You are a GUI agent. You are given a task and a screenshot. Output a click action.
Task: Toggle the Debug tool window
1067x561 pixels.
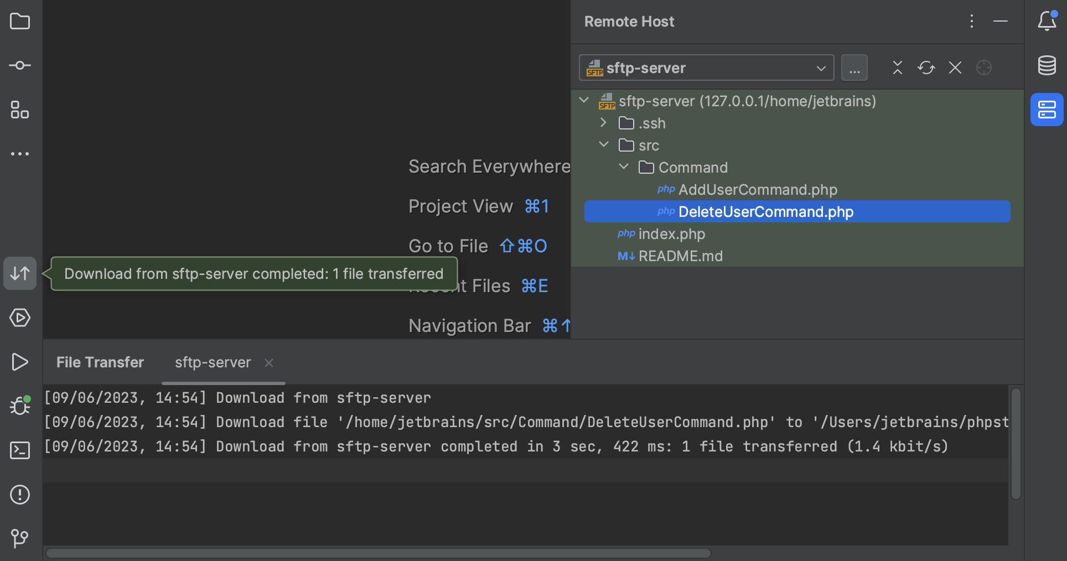20,406
